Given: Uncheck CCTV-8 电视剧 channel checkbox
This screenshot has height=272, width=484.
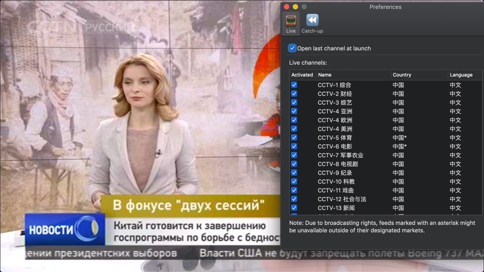Looking at the screenshot, I should (294, 164).
